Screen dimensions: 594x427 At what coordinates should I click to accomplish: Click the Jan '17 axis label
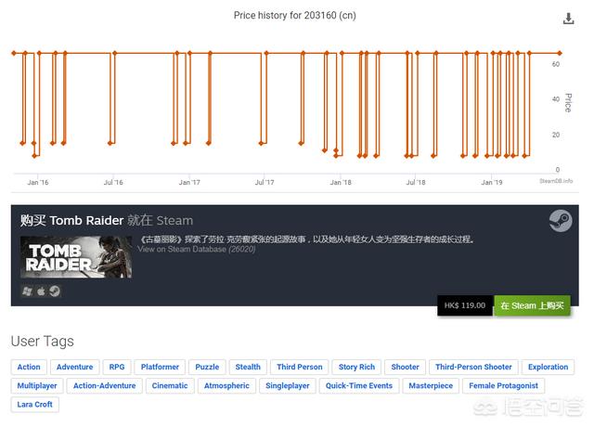click(189, 183)
